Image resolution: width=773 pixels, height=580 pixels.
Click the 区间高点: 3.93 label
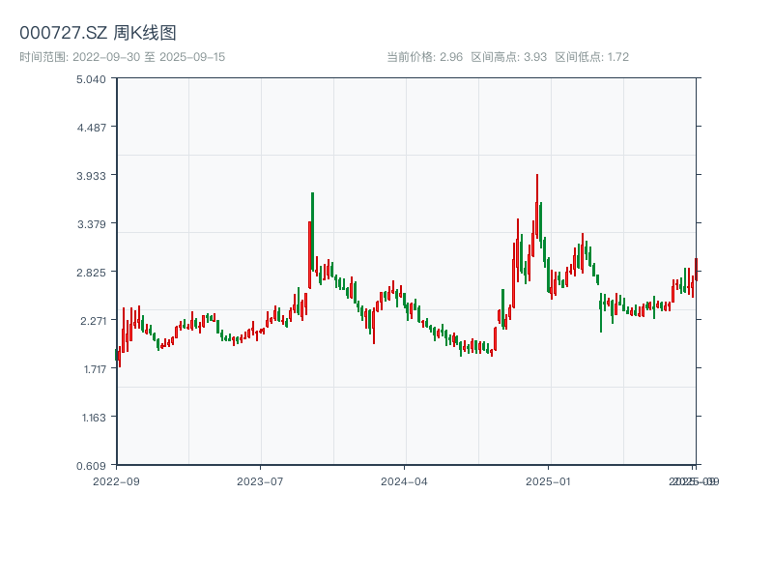[x=509, y=57]
